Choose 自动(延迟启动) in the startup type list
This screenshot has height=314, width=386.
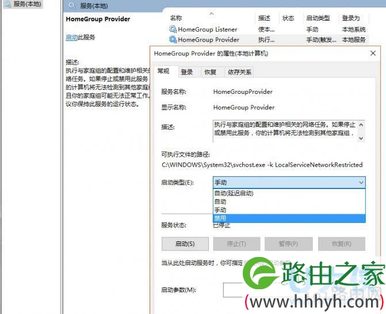[x=289, y=193]
